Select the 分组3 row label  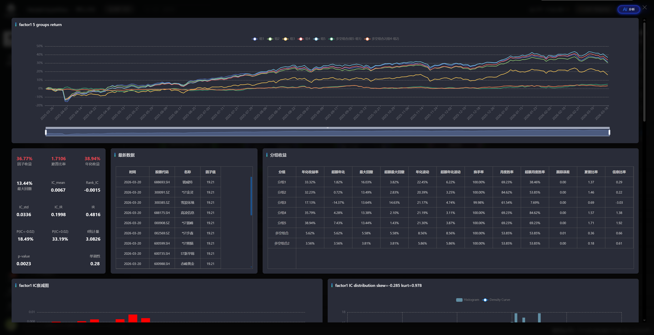point(282,203)
